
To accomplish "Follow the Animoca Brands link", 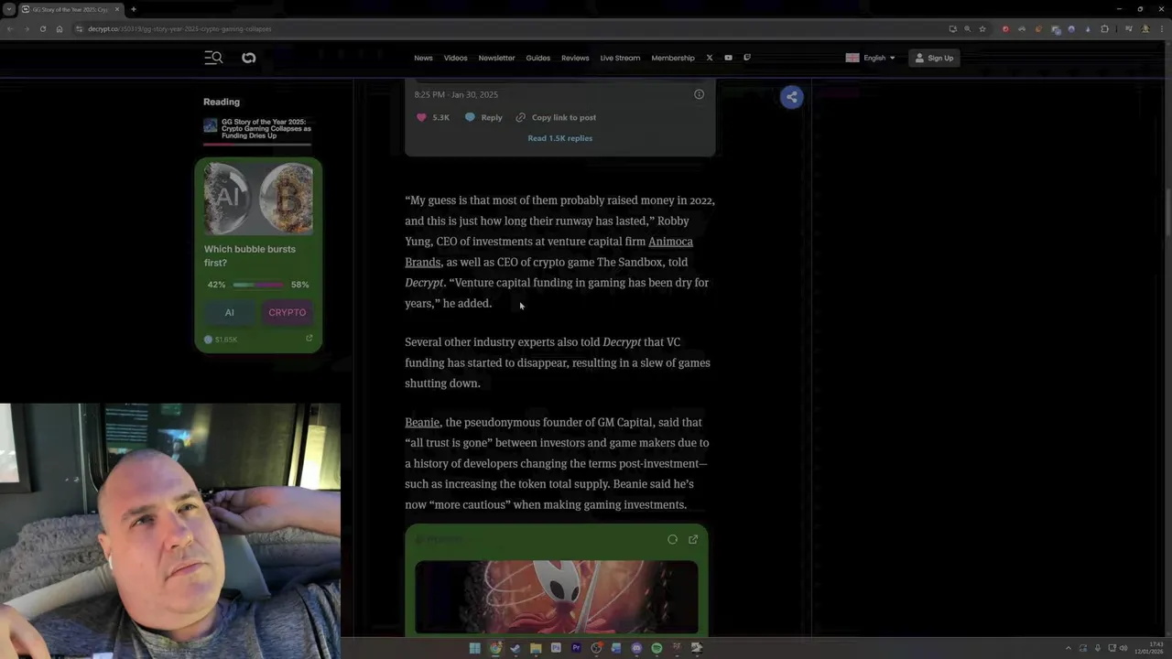I will 670,242.
